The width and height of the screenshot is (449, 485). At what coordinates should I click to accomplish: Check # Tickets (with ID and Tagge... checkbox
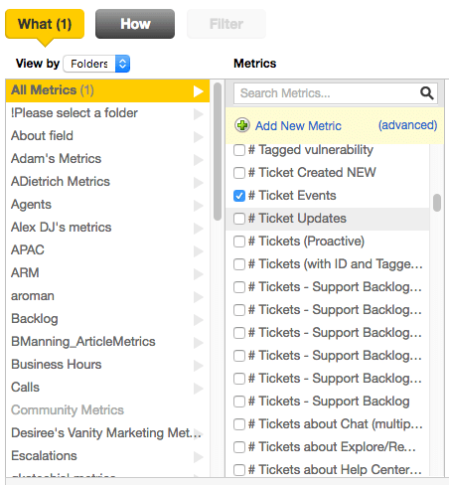tap(239, 264)
